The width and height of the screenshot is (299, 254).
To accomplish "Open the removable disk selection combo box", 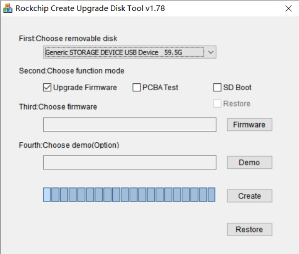I will coord(124,52).
